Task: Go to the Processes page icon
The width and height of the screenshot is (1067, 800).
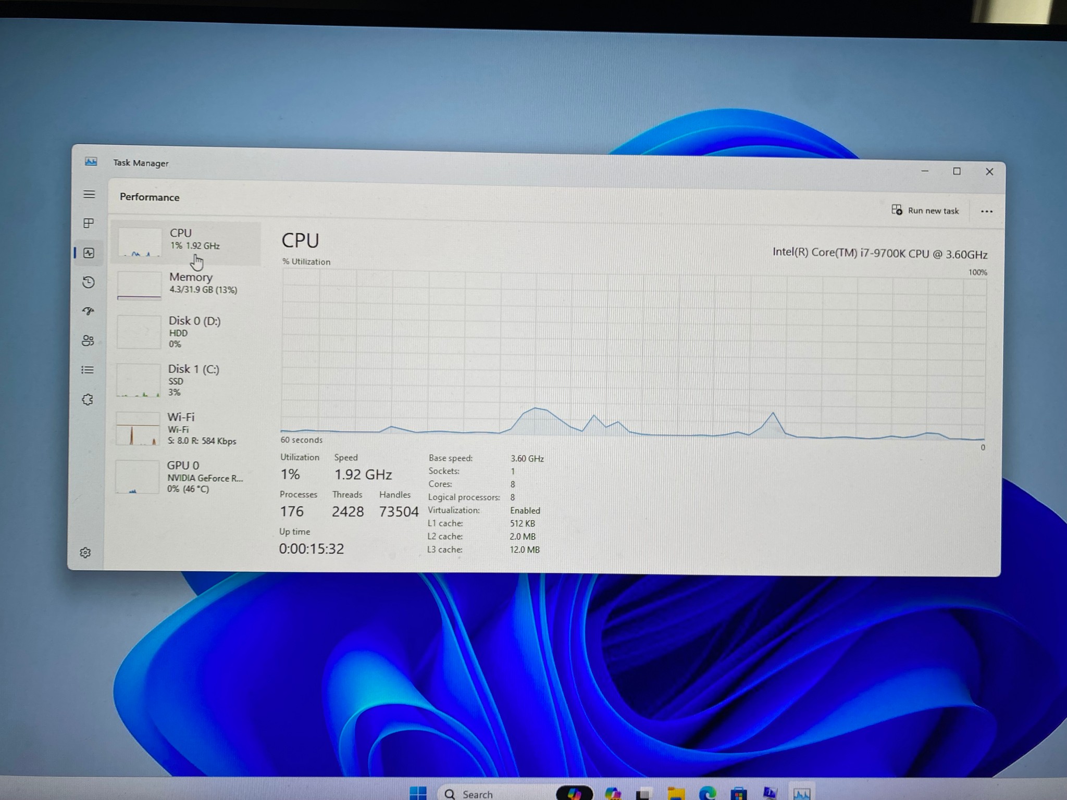Action: pos(89,223)
